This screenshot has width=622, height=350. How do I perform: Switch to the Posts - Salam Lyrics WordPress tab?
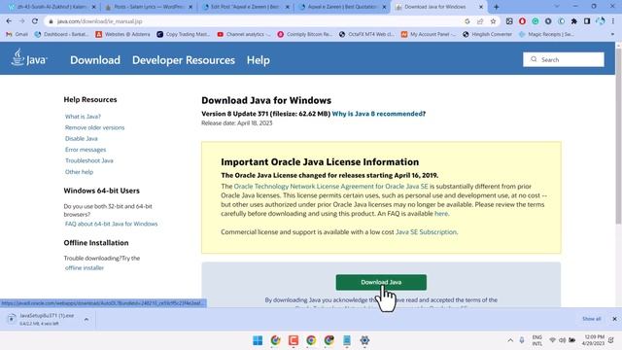[149, 7]
